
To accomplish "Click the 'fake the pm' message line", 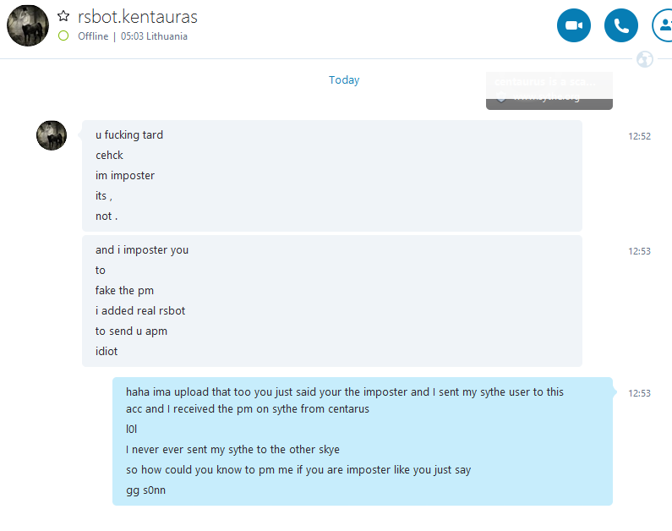I will [x=124, y=291].
